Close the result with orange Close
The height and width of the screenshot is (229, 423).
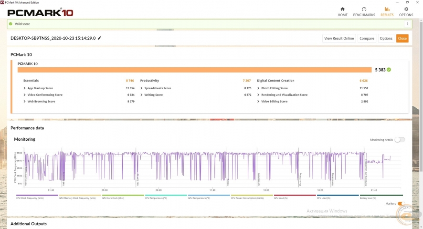pyautogui.click(x=402, y=38)
